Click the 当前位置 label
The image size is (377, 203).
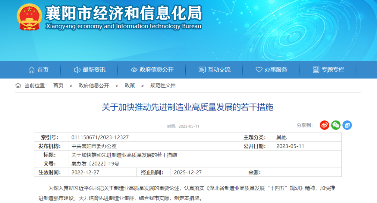(36, 86)
